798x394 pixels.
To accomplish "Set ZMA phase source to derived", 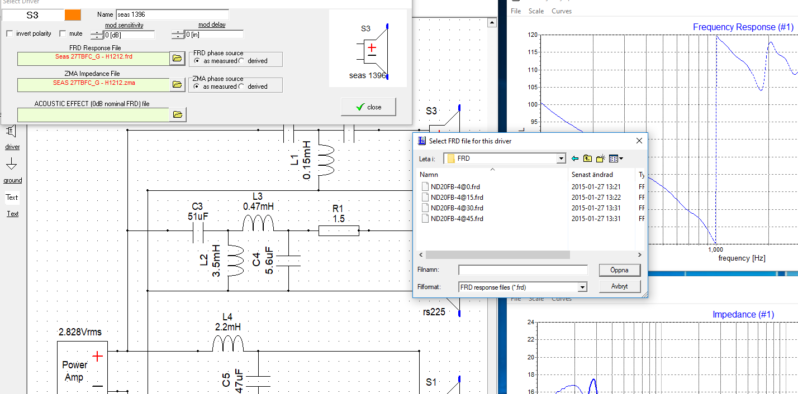I will [x=242, y=87].
